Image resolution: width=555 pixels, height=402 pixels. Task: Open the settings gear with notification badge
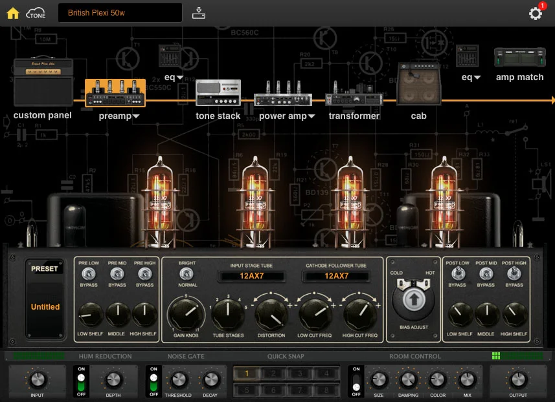[535, 12]
